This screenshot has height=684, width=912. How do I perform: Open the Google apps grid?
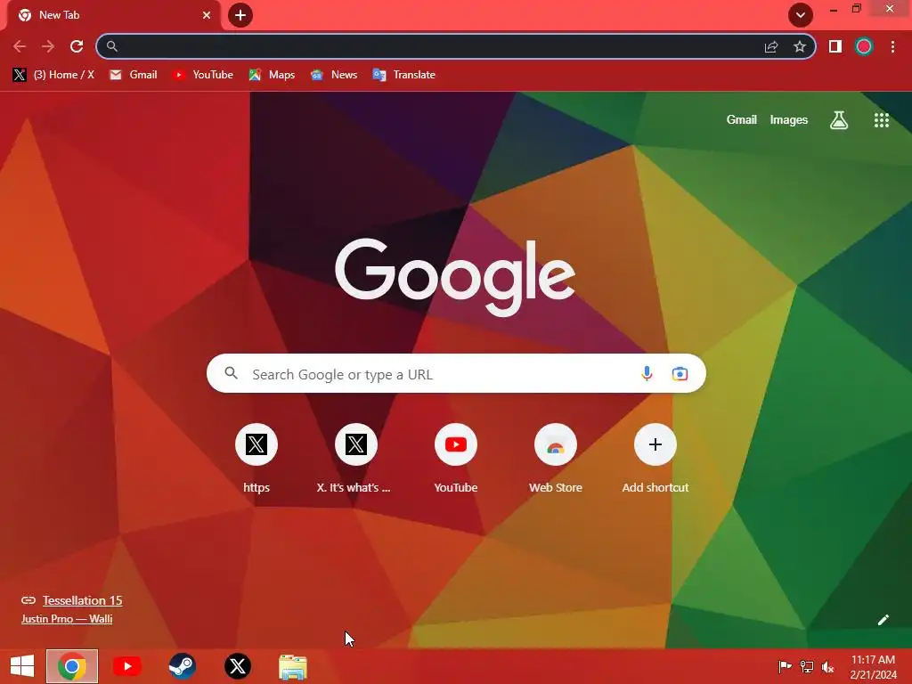pyautogui.click(x=881, y=120)
